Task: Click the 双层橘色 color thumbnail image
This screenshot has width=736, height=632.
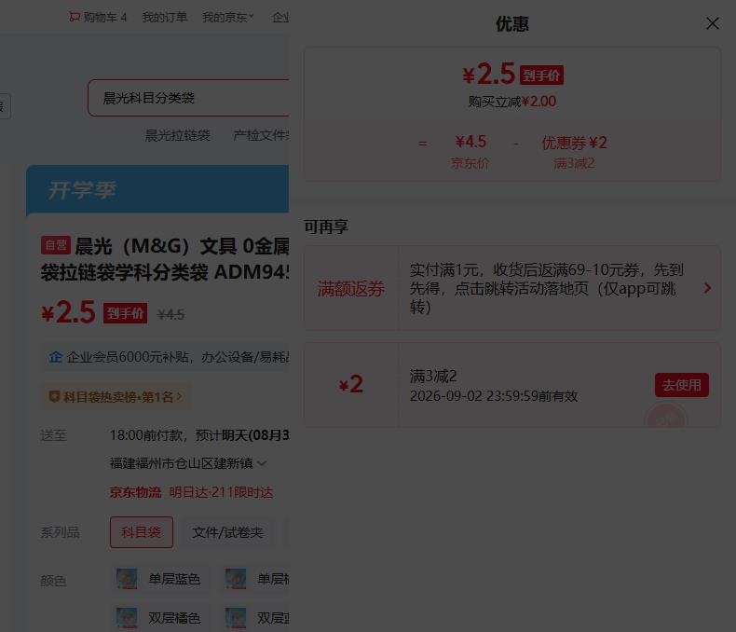Action: (x=127, y=618)
